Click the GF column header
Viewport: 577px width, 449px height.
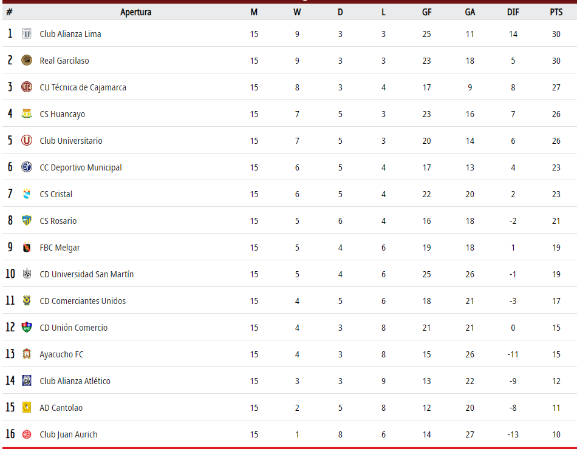pos(426,12)
